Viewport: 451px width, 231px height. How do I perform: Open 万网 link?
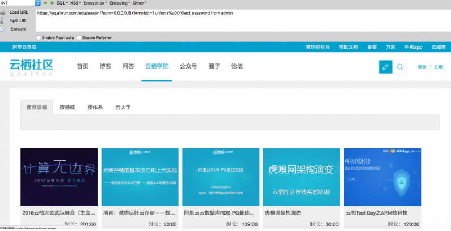coord(391,48)
